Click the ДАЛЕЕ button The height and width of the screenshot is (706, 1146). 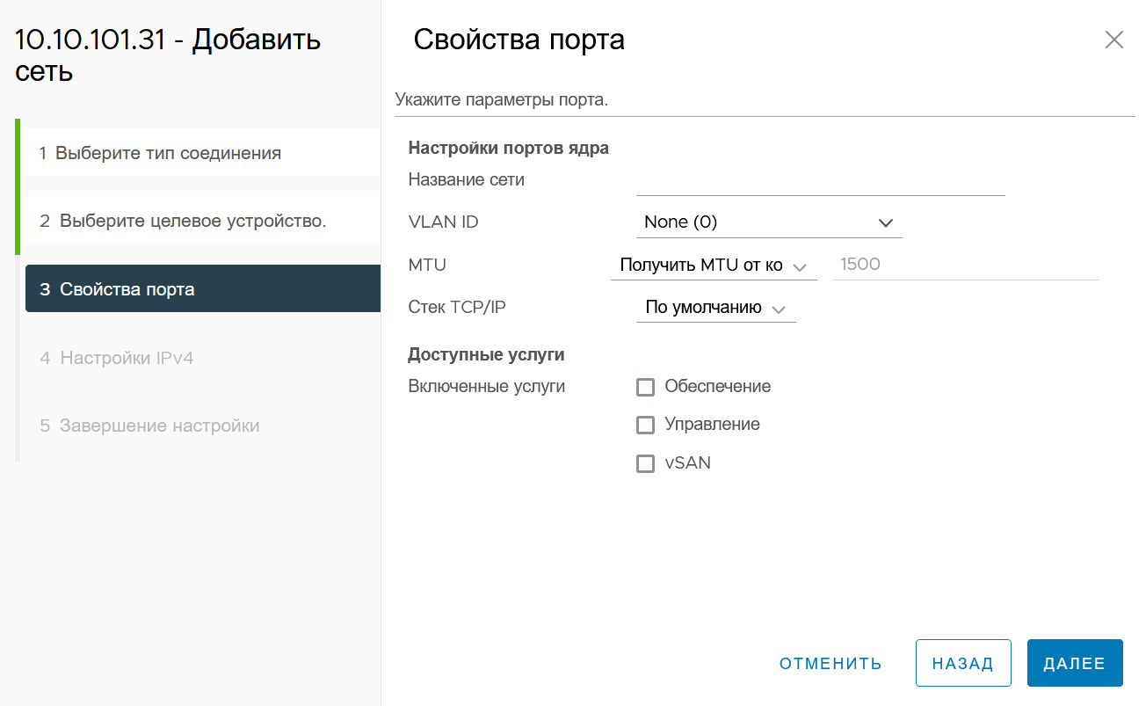(1075, 663)
